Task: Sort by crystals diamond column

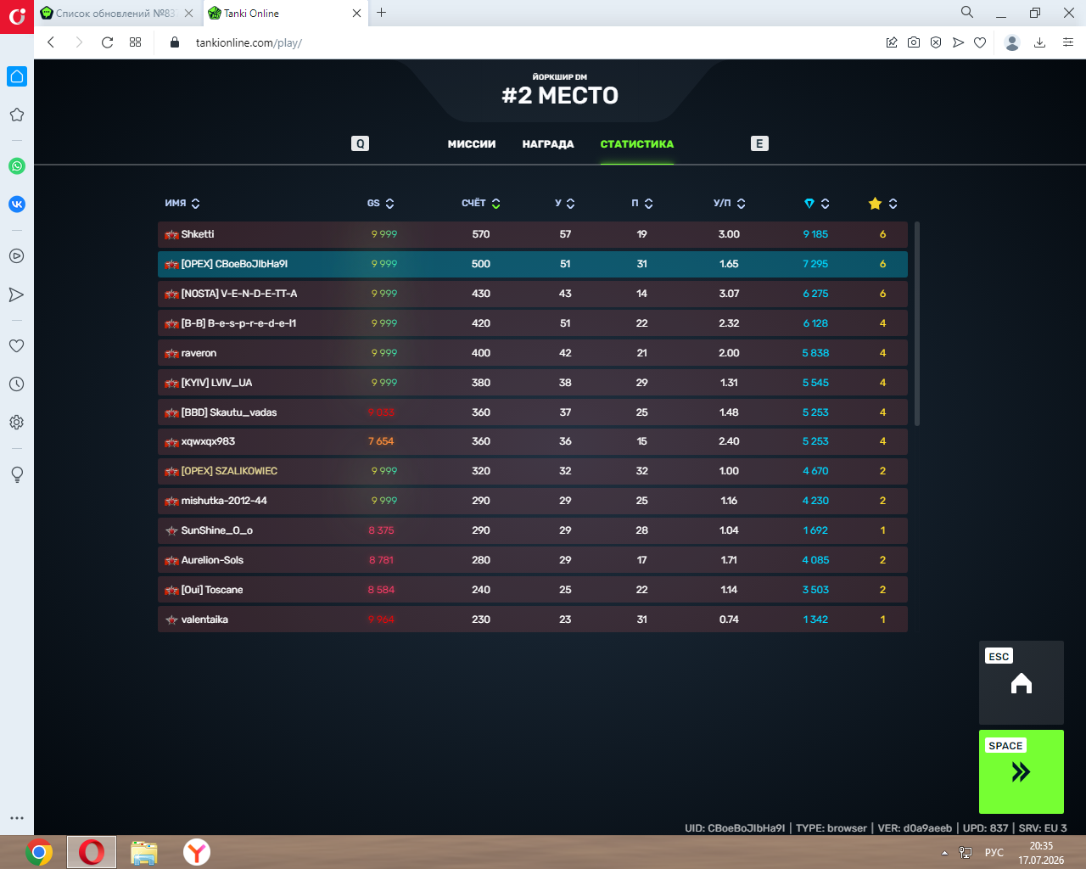Action: [817, 204]
